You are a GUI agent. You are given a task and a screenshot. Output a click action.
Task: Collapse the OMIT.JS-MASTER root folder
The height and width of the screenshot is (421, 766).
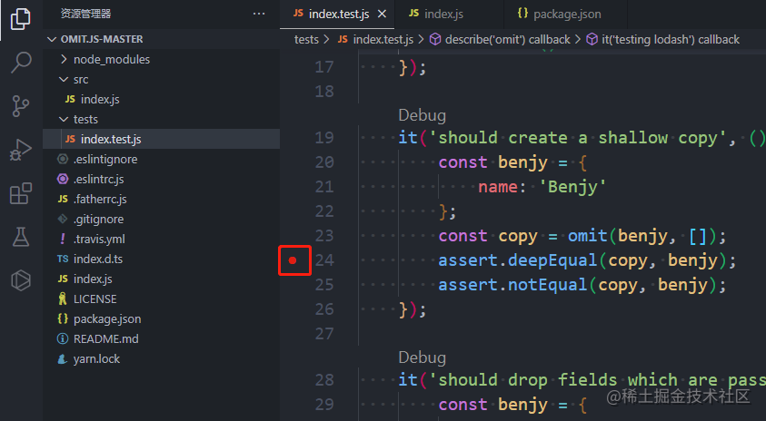pyautogui.click(x=95, y=39)
